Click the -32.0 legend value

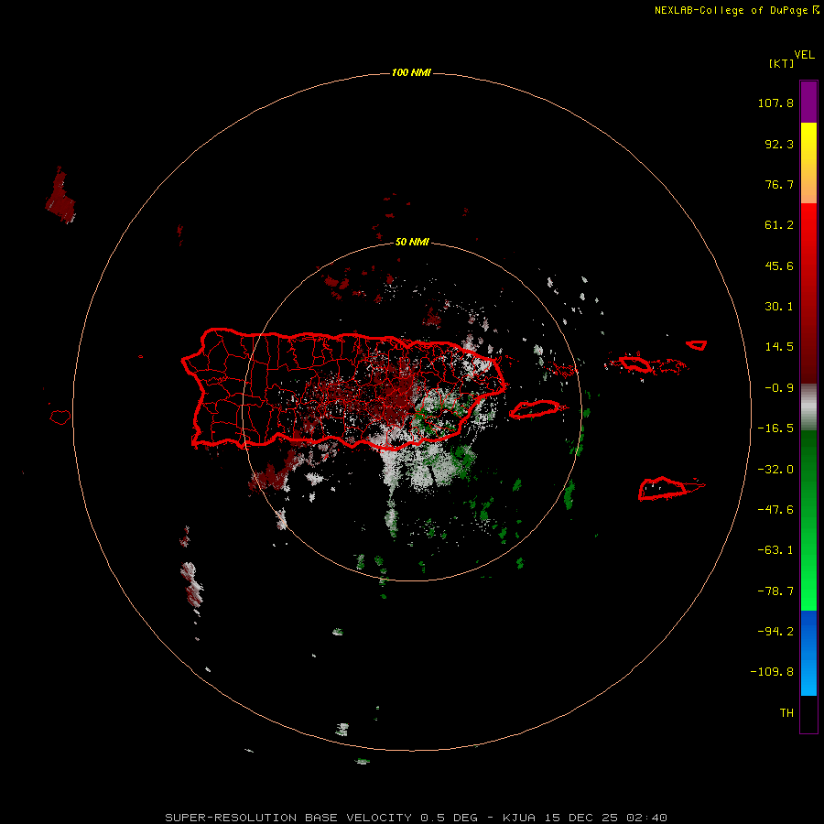point(775,470)
